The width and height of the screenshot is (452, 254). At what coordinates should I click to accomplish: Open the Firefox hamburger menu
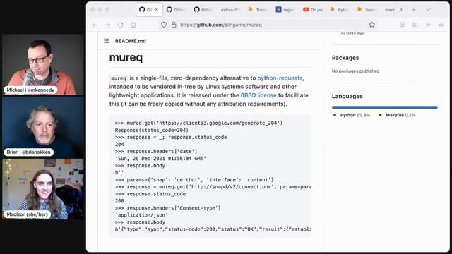[441, 25]
